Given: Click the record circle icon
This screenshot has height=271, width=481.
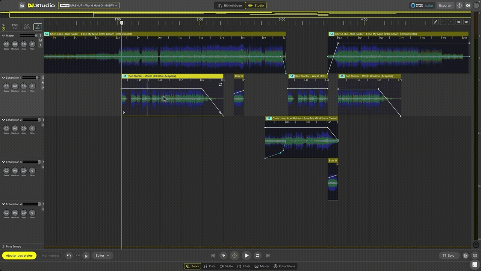Looking at the screenshot, I should click(234, 256).
